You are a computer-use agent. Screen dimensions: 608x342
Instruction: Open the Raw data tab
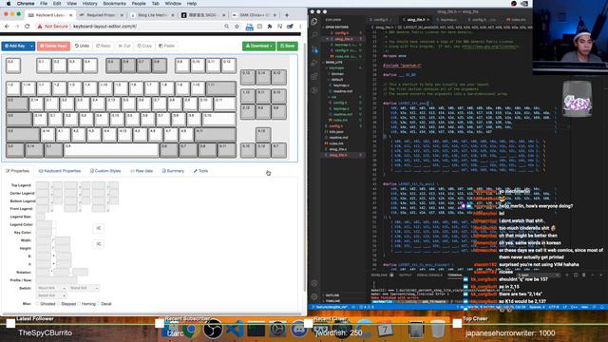(142, 171)
